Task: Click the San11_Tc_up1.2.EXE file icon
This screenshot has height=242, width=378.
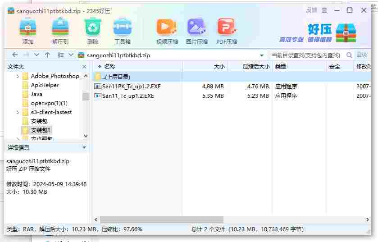Action: click(97, 96)
